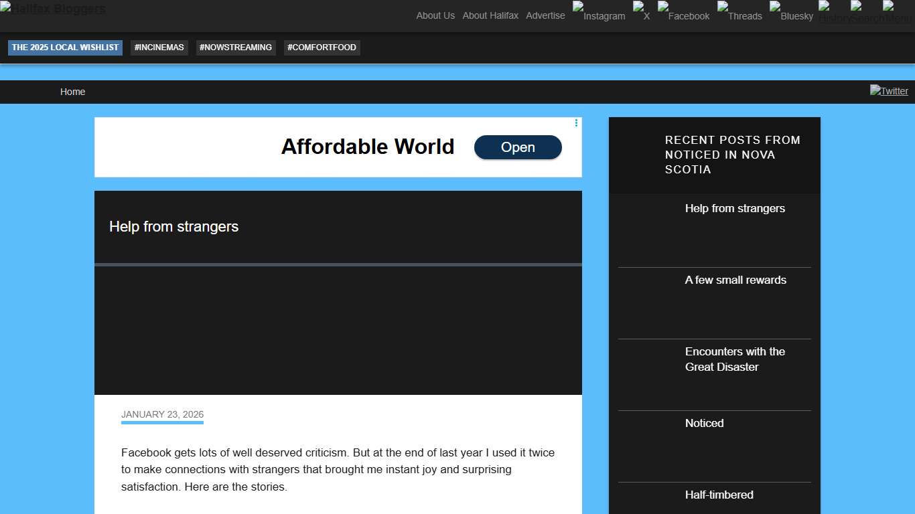Screen dimensions: 915x514
Task: Open 'Encounters with the Great Disaster' post
Action: click(735, 359)
